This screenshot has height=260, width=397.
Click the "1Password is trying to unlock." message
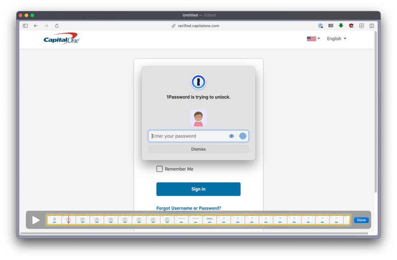point(198,97)
